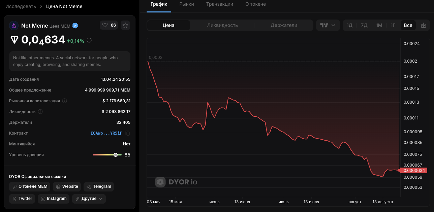Select the 1М time range
Viewport: 434px width, 212px height.
pos(379,25)
